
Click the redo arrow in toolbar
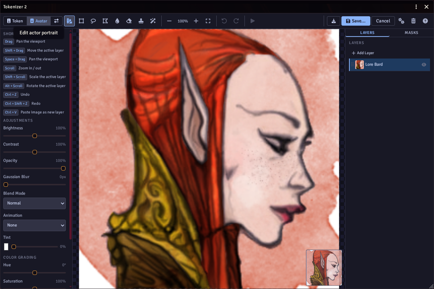(236, 21)
